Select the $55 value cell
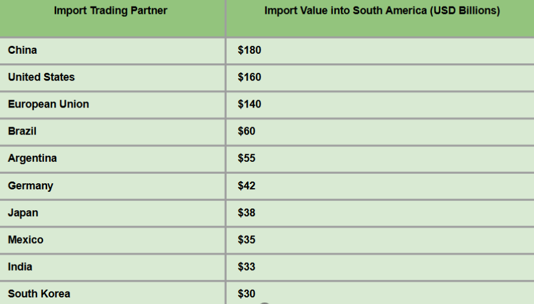The width and height of the screenshot is (534, 304). (246, 158)
